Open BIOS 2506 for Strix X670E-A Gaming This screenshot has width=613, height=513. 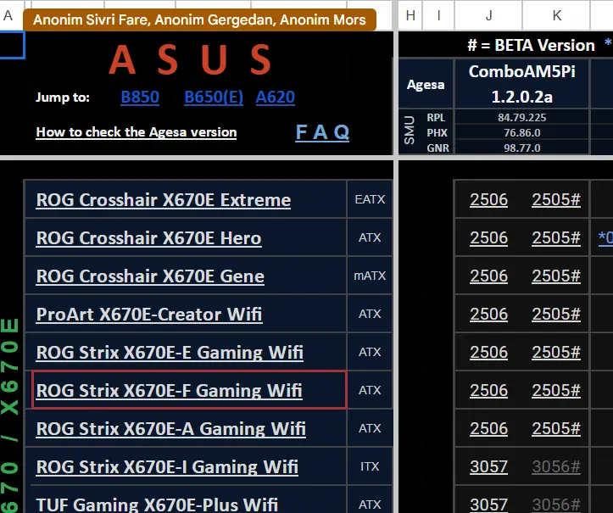click(488, 428)
